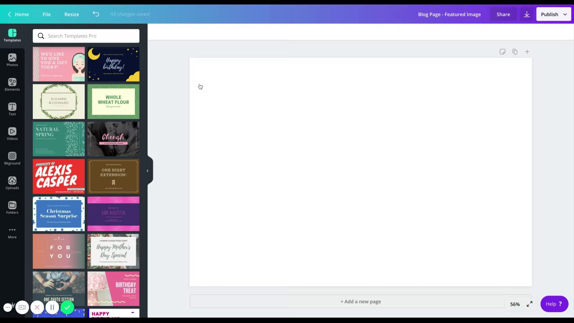Image resolution: width=574 pixels, height=323 pixels.
Task: Select the Dan Augustin purple template
Action: (x=113, y=214)
